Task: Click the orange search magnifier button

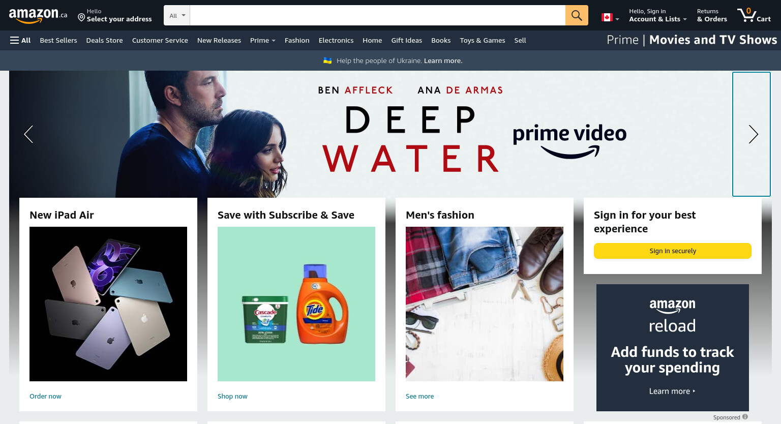Action: [577, 15]
